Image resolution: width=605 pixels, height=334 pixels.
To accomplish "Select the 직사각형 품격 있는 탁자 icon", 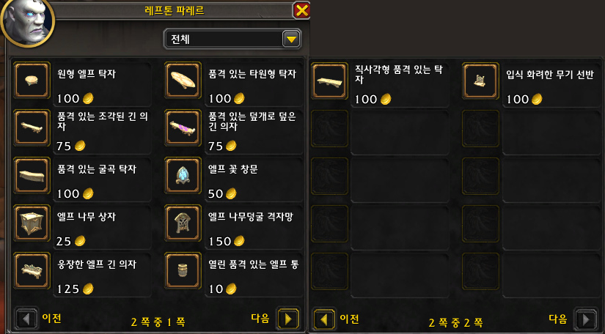I will pyautogui.click(x=329, y=81).
